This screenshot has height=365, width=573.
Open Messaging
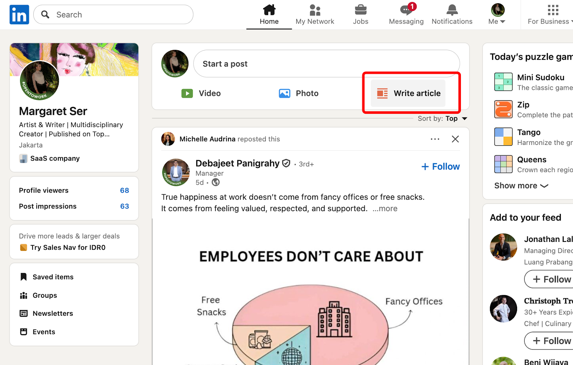click(406, 14)
